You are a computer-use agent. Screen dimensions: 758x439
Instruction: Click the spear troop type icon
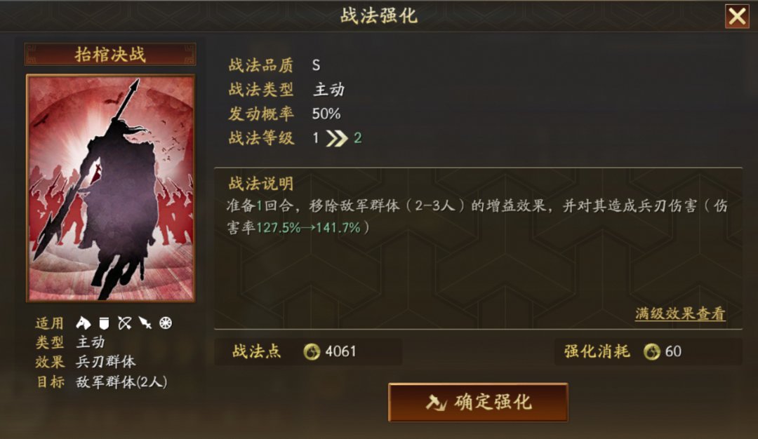[x=145, y=323]
